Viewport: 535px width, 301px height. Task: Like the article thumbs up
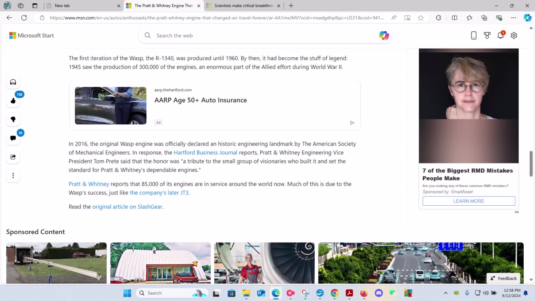pos(13,101)
